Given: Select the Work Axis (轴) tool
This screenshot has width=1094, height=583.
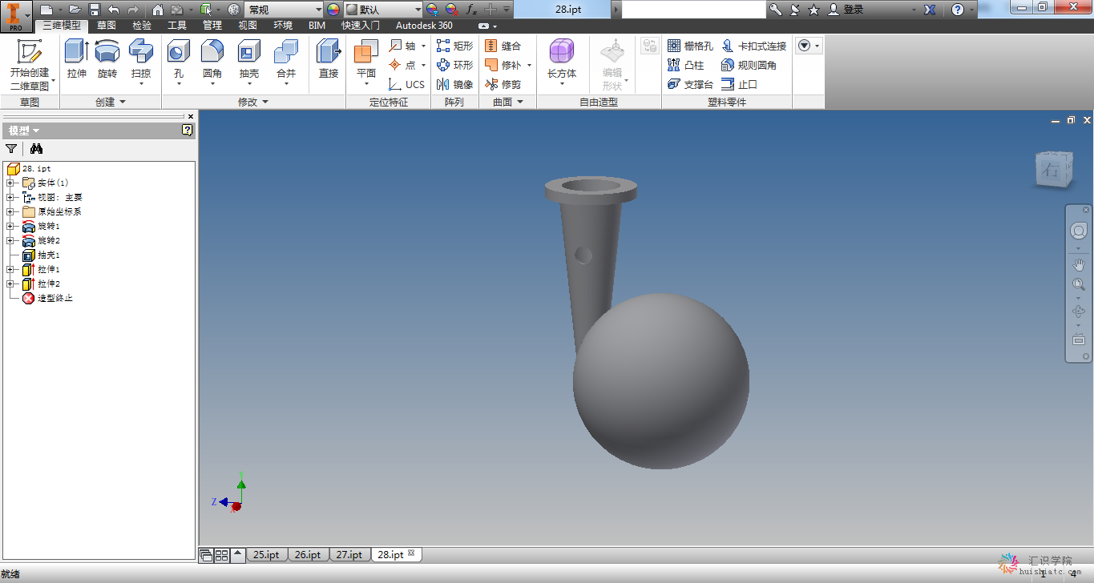Looking at the screenshot, I should (403, 46).
